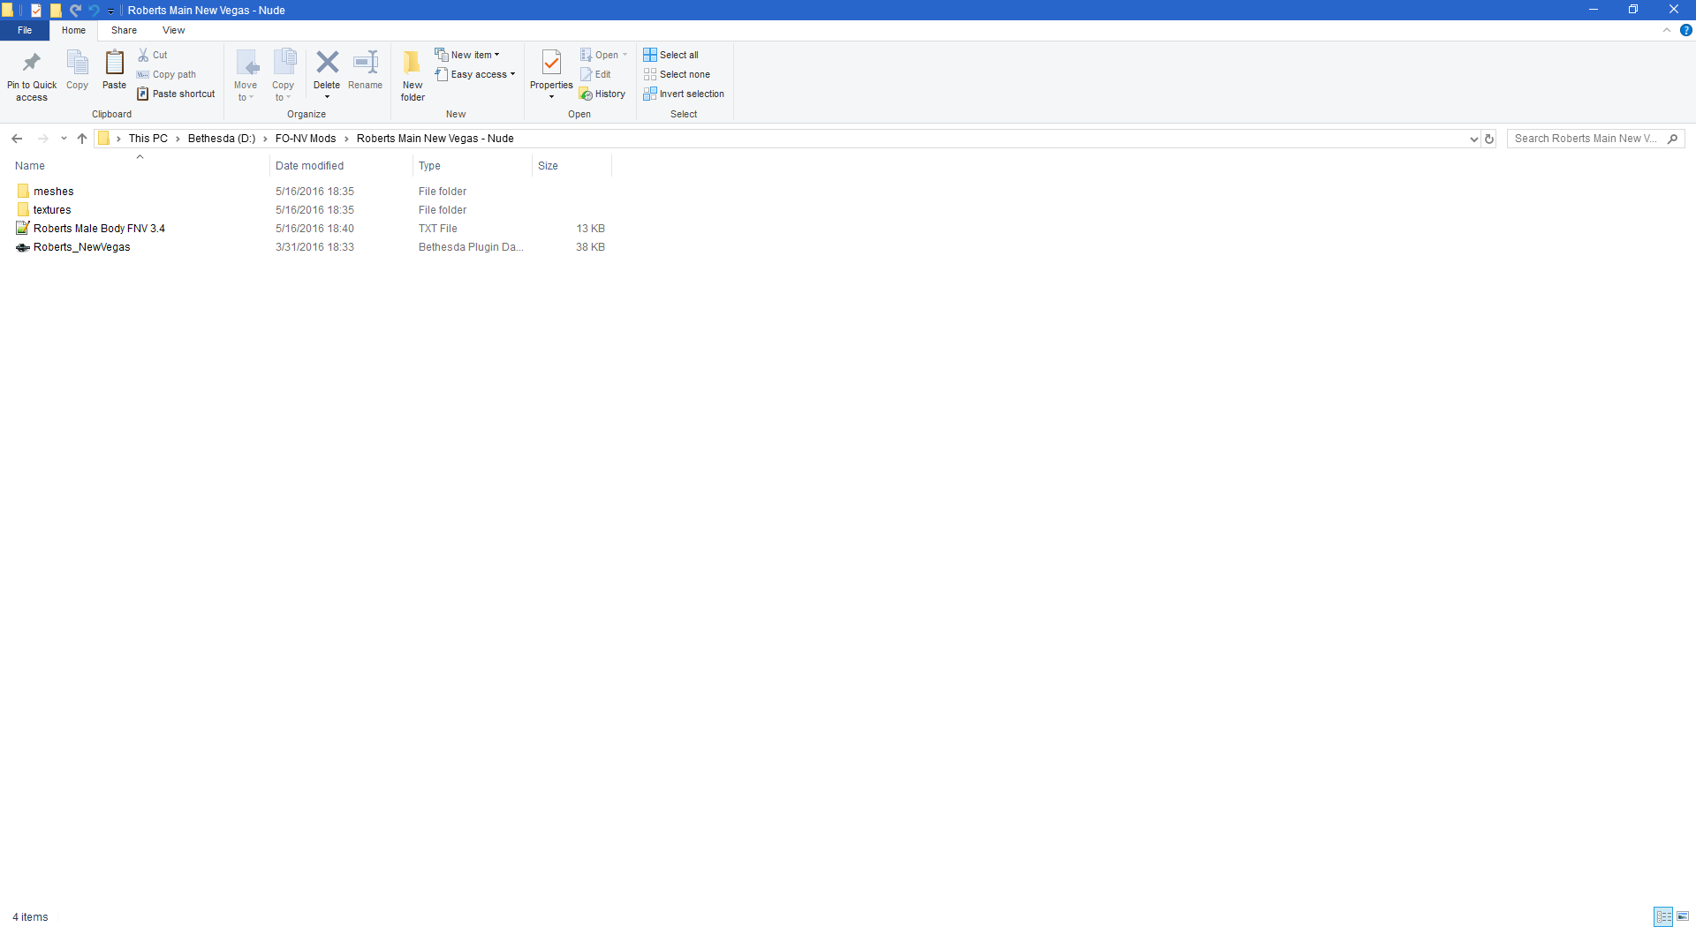Click New folder in Quick Access Toolbar
Image resolution: width=1696 pixels, height=927 pixels.
[x=56, y=11]
